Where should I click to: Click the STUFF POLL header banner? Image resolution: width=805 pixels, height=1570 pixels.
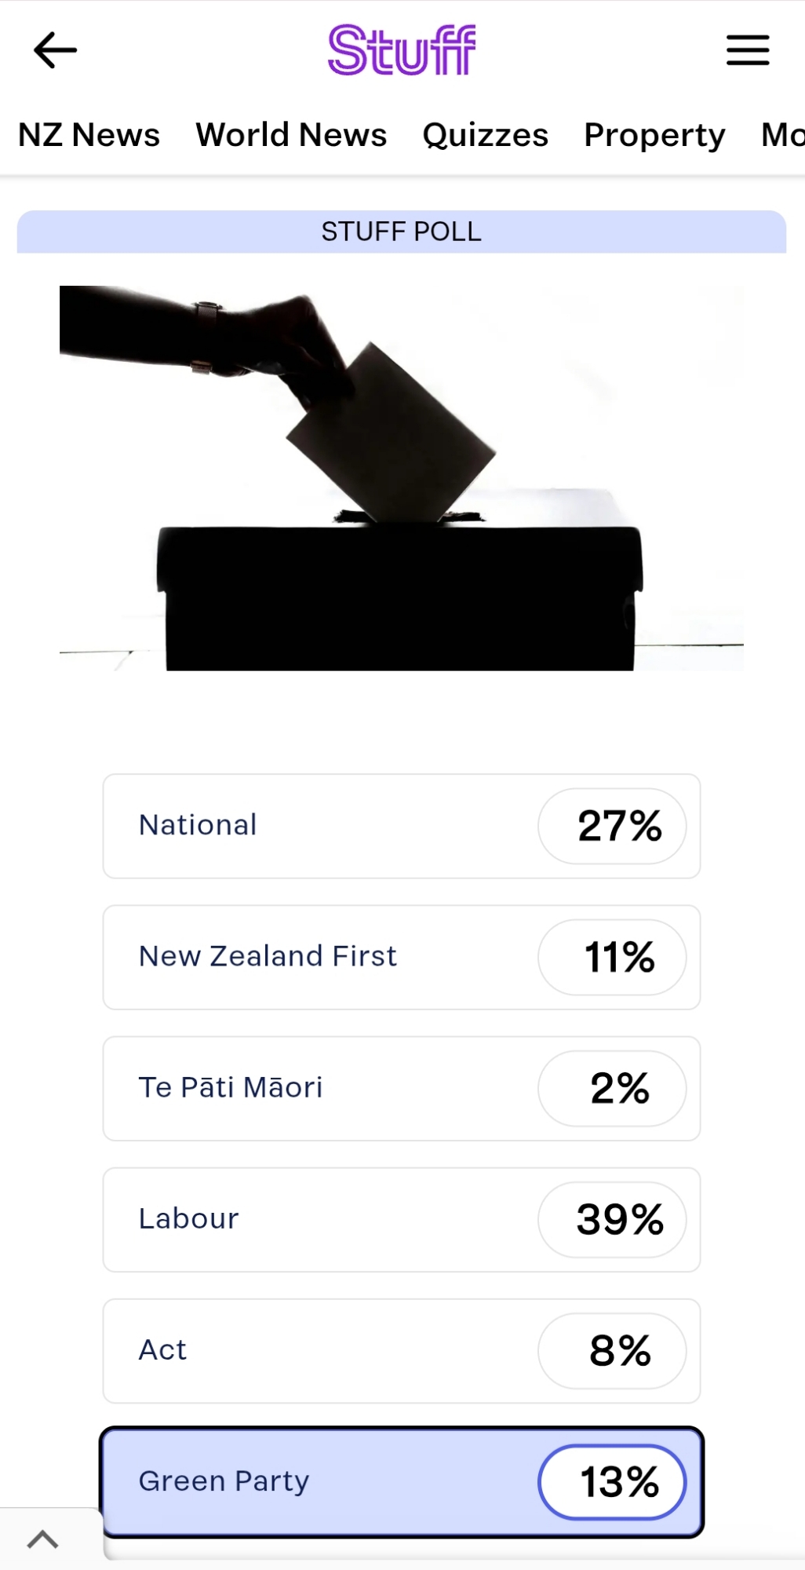coord(402,232)
